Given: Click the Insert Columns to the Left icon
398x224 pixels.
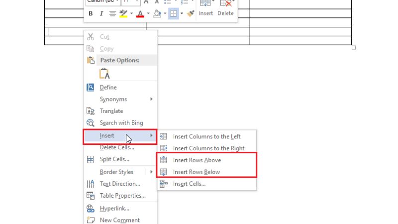Looking at the screenshot, I should click(164, 136).
